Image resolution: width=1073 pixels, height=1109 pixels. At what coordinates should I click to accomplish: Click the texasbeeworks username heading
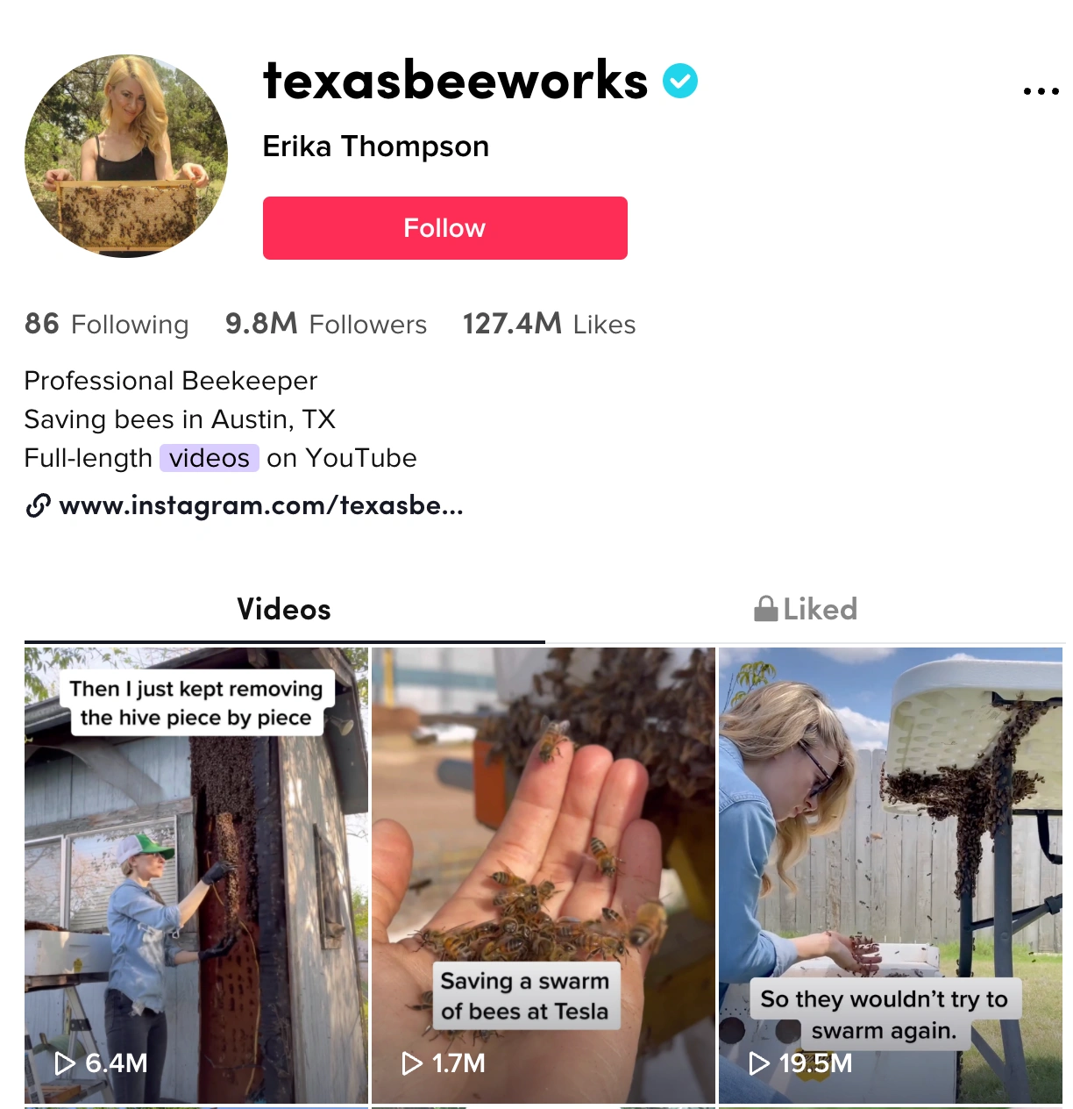point(456,81)
